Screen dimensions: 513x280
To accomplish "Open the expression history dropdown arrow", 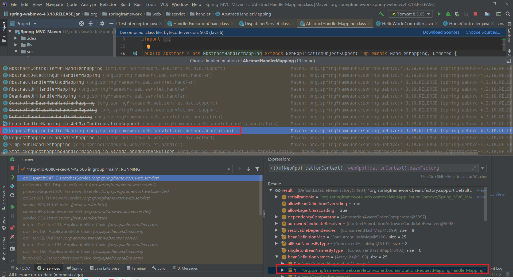I will coord(483,168).
